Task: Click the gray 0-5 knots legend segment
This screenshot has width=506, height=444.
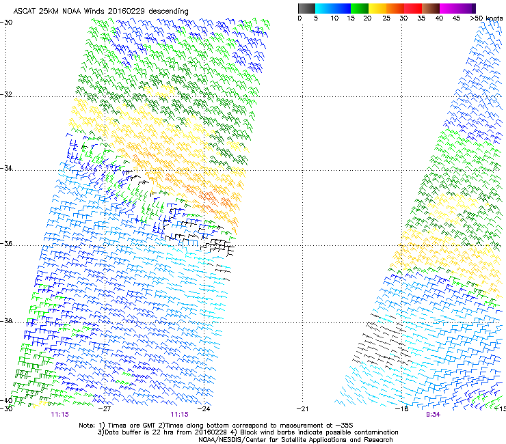Action: click(x=306, y=8)
